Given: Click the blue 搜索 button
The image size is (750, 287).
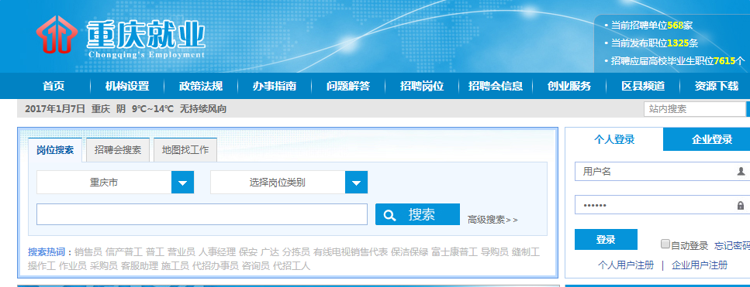Looking at the screenshot, I should click(x=417, y=214).
